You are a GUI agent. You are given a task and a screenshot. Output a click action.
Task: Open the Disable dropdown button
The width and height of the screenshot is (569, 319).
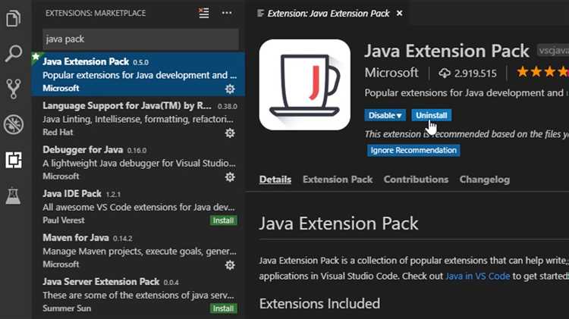point(385,115)
